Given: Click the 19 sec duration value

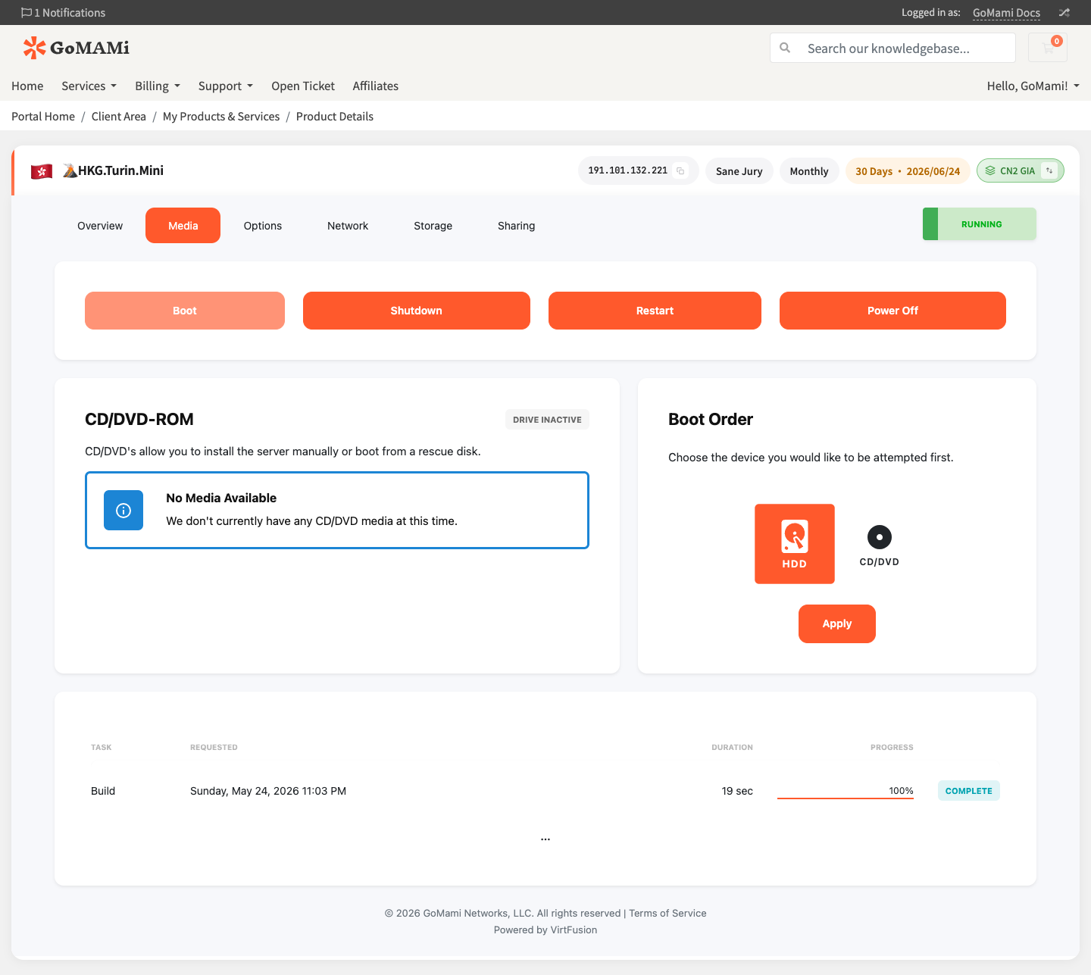Looking at the screenshot, I should point(737,791).
